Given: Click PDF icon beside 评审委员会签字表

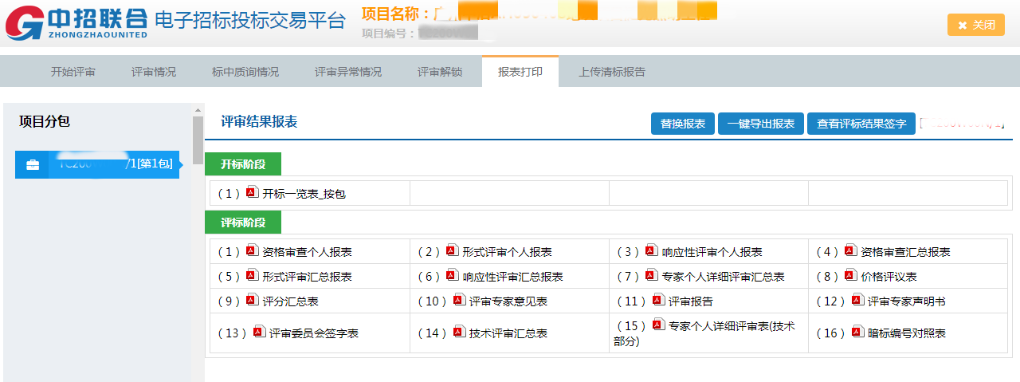Looking at the screenshot, I should pyautogui.click(x=260, y=332).
